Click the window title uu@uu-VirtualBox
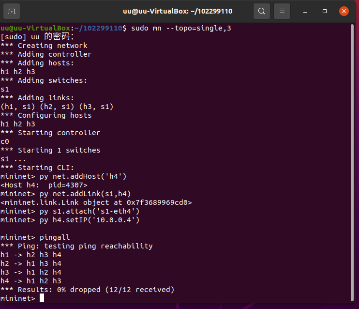359x309 pixels. pos(179,11)
